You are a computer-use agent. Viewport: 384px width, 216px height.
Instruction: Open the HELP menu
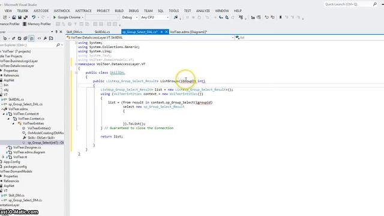click(238, 11)
